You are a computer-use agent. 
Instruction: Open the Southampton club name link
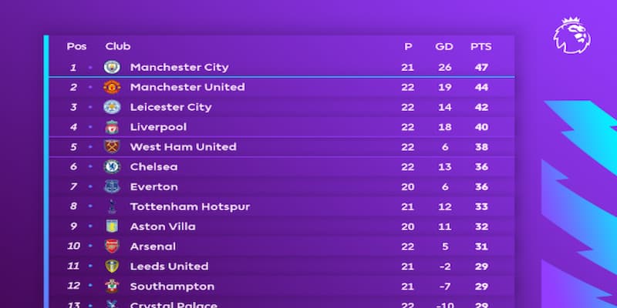tap(172, 286)
